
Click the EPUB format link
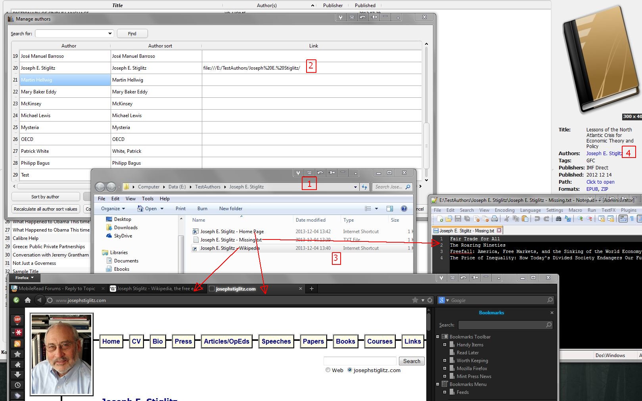click(592, 189)
